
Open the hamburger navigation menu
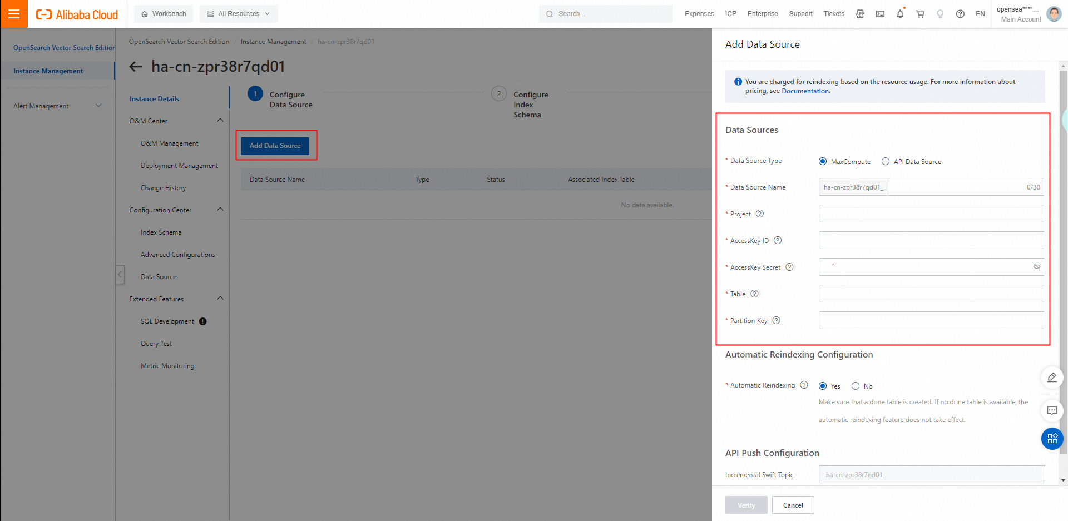pyautogui.click(x=14, y=14)
